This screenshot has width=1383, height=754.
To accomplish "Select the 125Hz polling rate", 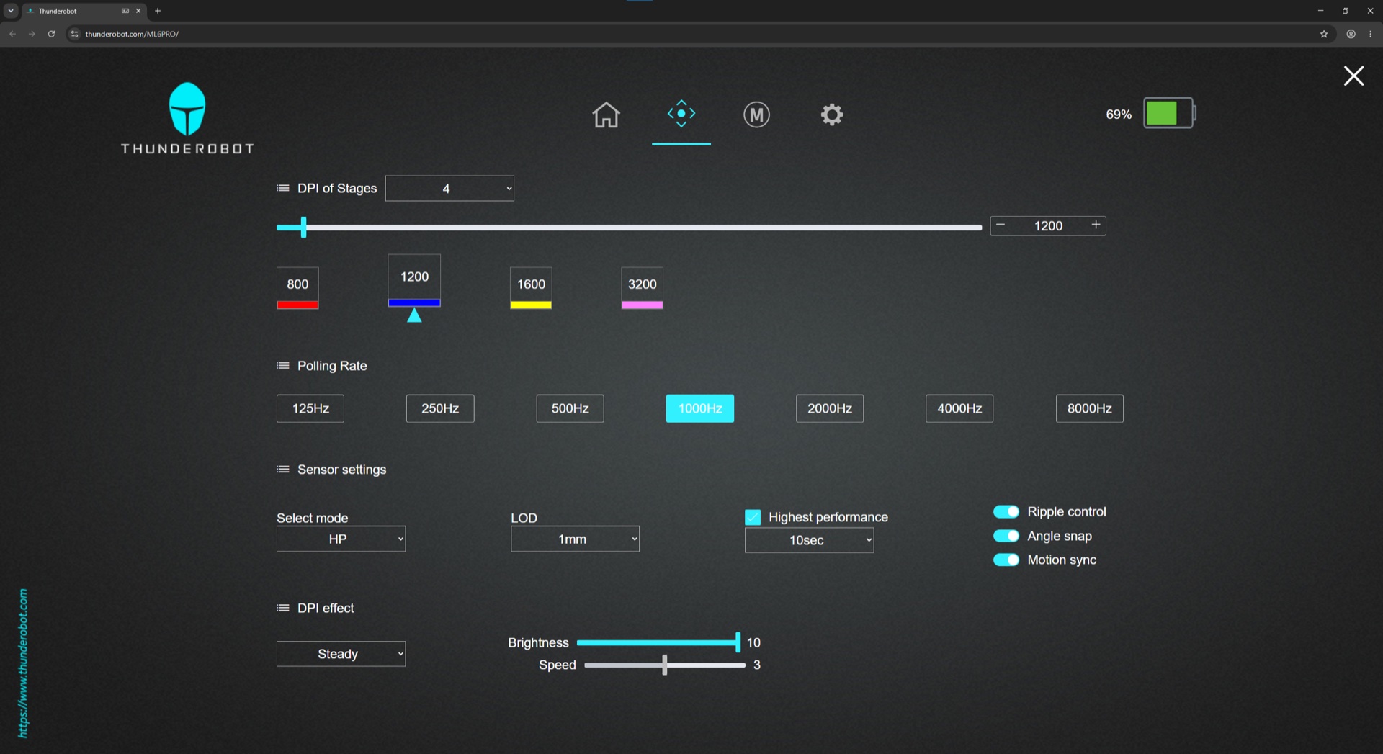I will [310, 408].
